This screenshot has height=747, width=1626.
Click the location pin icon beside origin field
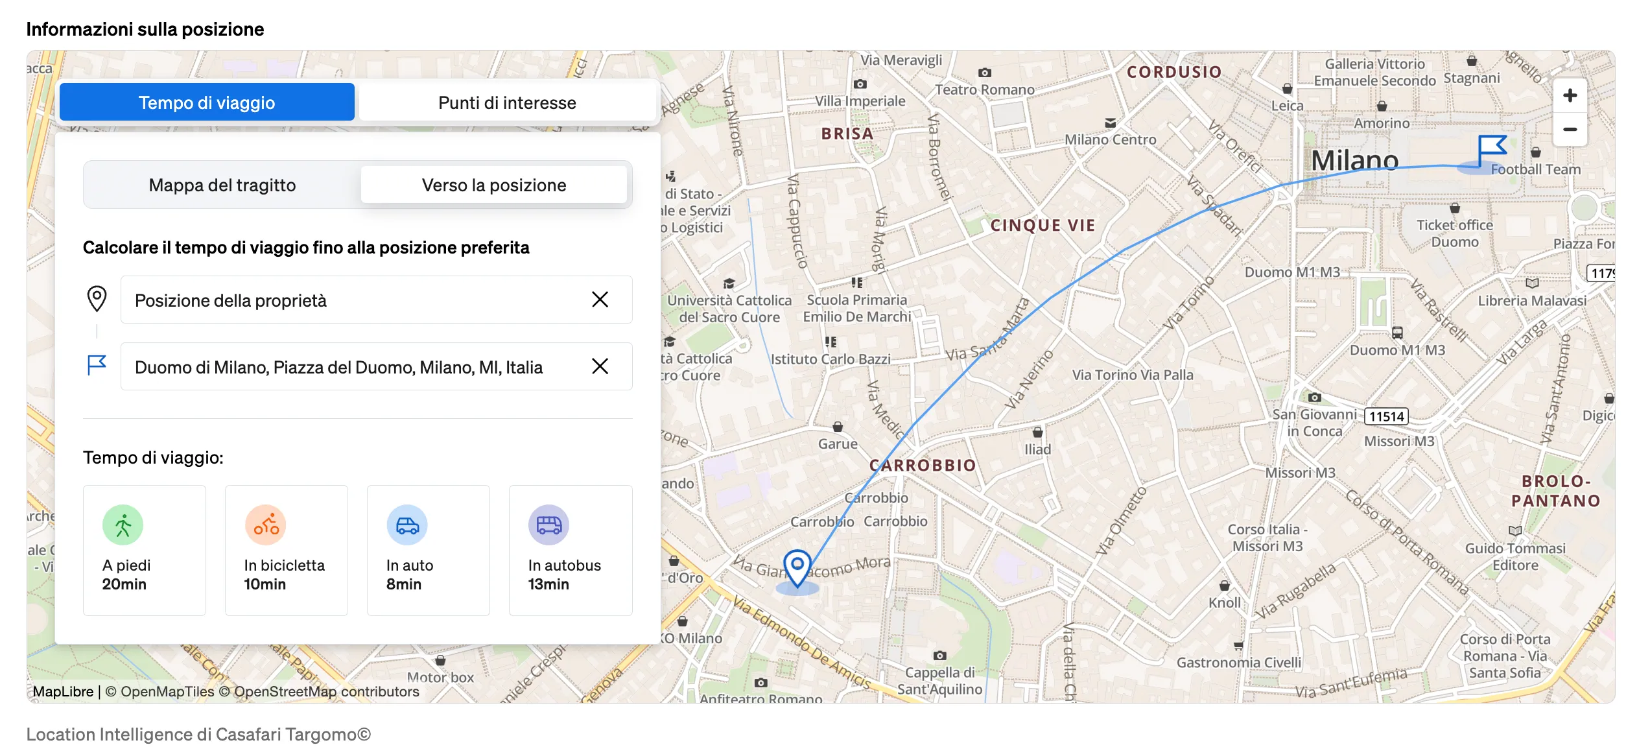(97, 299)
